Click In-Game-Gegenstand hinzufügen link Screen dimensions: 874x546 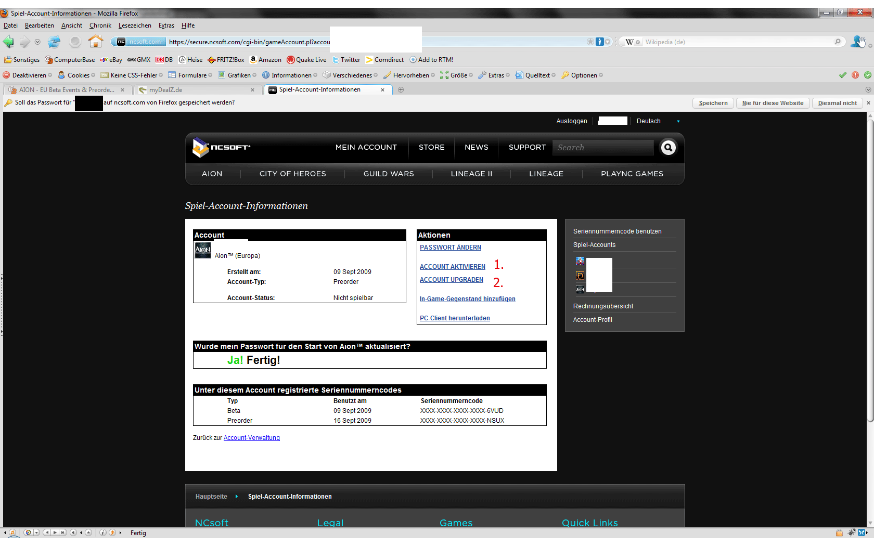[x=468, y=299]
